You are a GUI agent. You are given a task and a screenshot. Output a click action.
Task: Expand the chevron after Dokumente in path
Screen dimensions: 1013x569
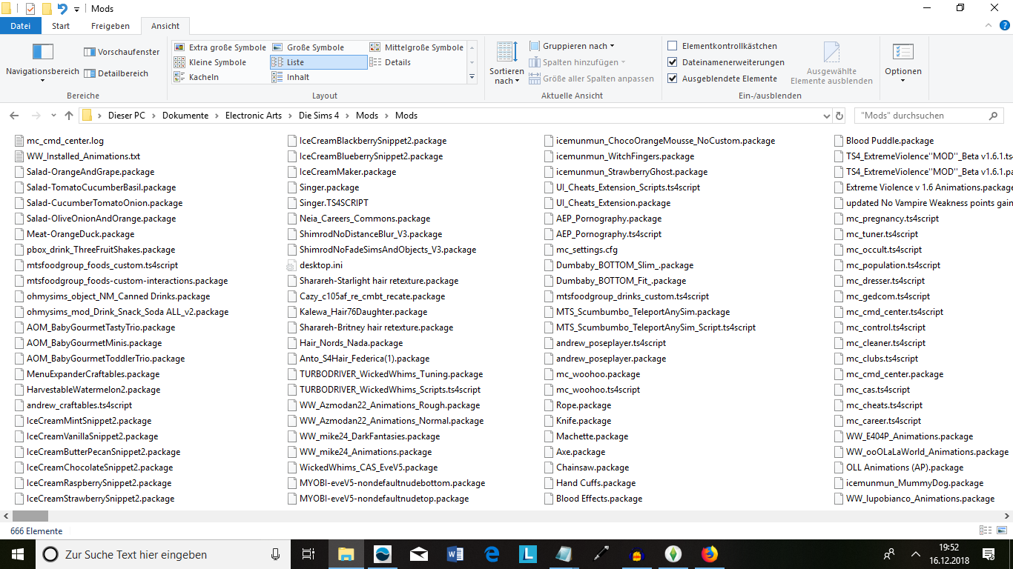[217, 116]
